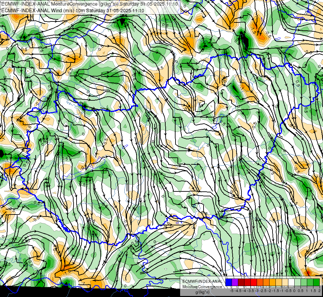Click the '0' tick value on the legend
This screenshot has width=323, height=297.
point(294,291)
